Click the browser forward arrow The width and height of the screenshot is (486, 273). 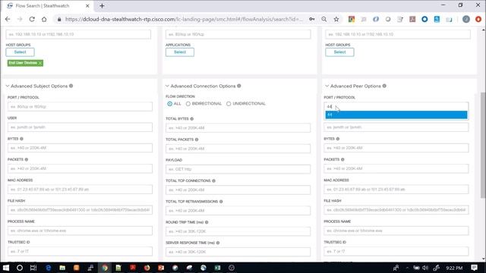coord(20,19)
